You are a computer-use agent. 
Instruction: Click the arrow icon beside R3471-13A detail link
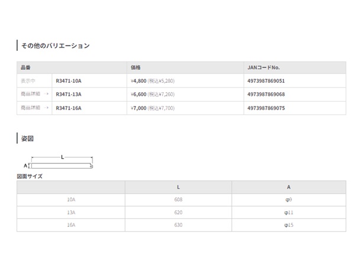tap(46, 94)
